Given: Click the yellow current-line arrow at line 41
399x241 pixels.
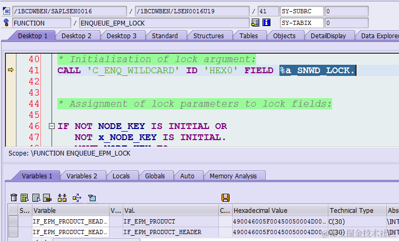Looking at the screenshot, I should click(x=11, y=70).
